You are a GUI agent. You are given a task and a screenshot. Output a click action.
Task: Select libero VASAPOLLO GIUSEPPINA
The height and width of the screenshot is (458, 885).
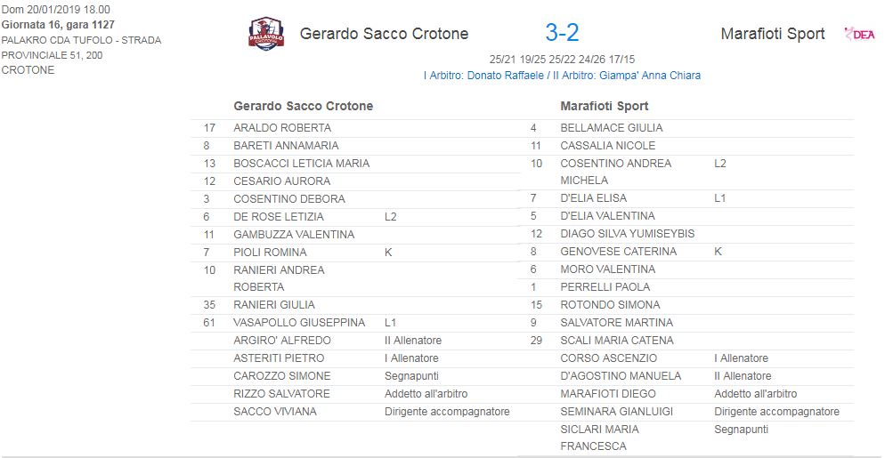(299, 322)
